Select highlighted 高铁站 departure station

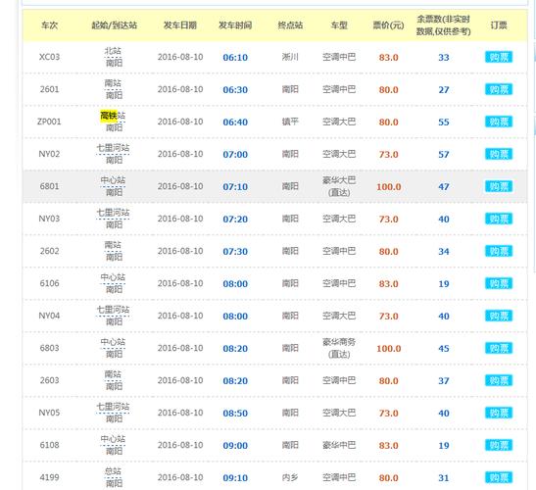coord(113,116)
